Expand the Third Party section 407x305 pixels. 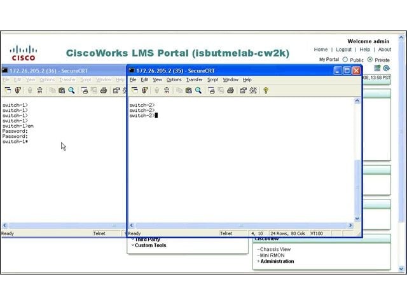tap(133, 239)
